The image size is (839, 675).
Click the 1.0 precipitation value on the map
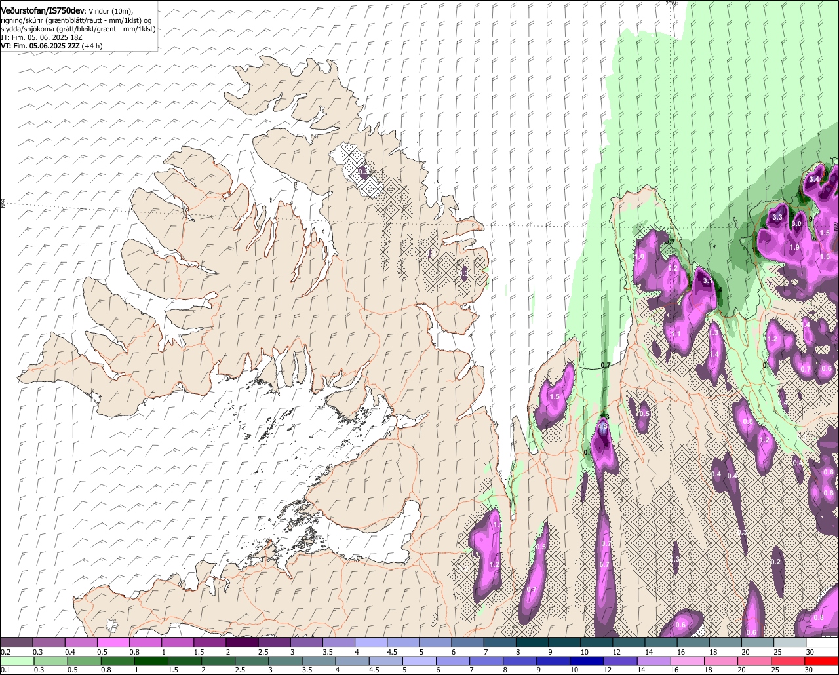pos(640,256)
